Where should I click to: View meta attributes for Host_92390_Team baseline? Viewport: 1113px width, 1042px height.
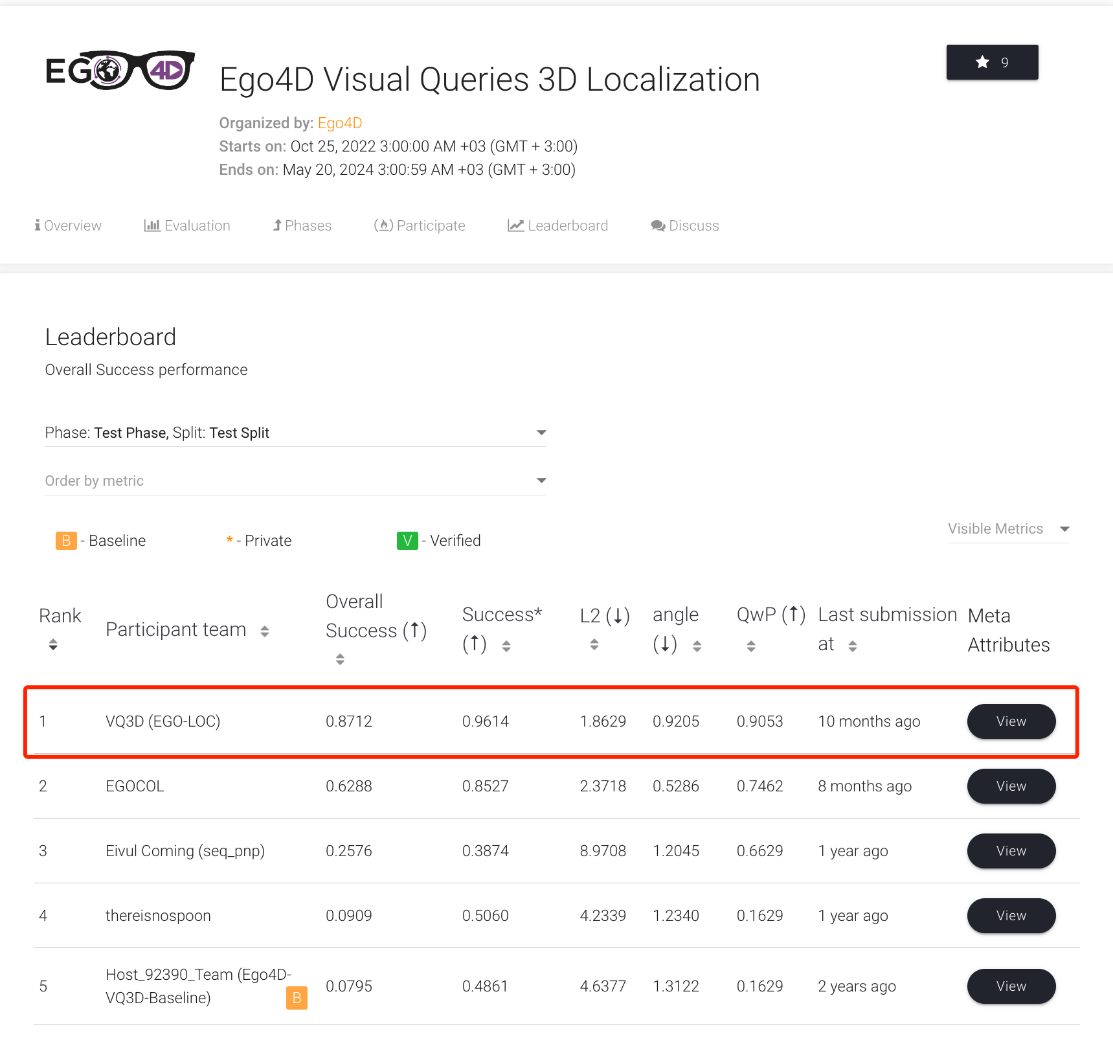(x=1011, y=986)
